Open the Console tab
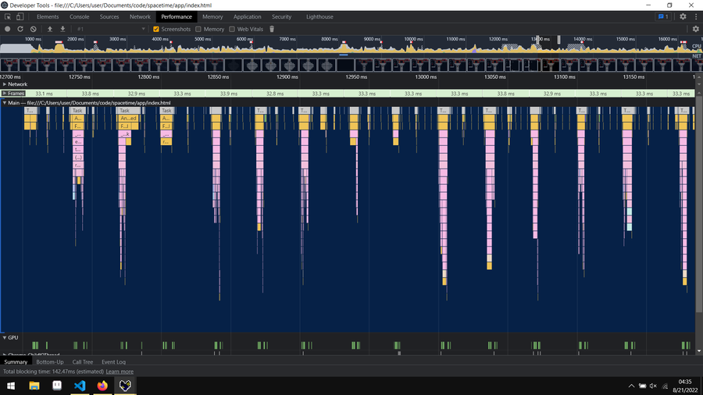The image size is (703, 395). (x=80, y=16)
